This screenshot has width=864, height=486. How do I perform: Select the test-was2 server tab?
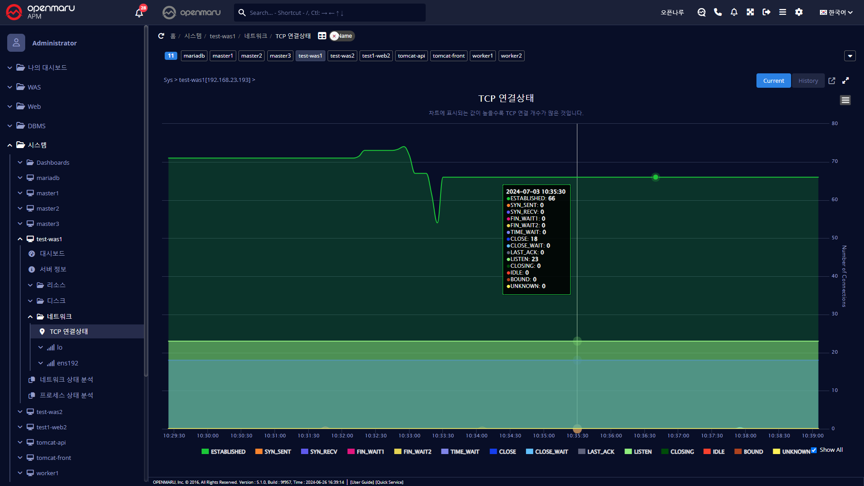coord(342,56)
